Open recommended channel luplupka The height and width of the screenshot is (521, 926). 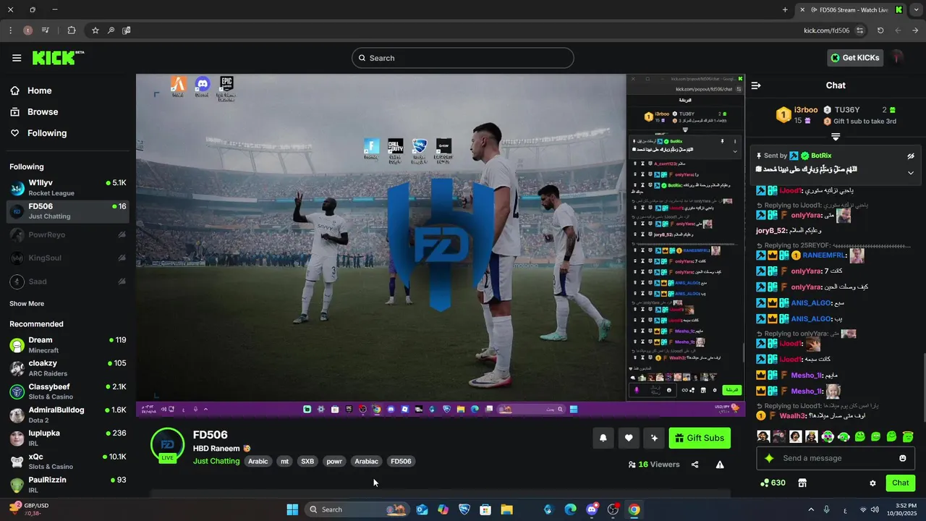pos(67,438)
